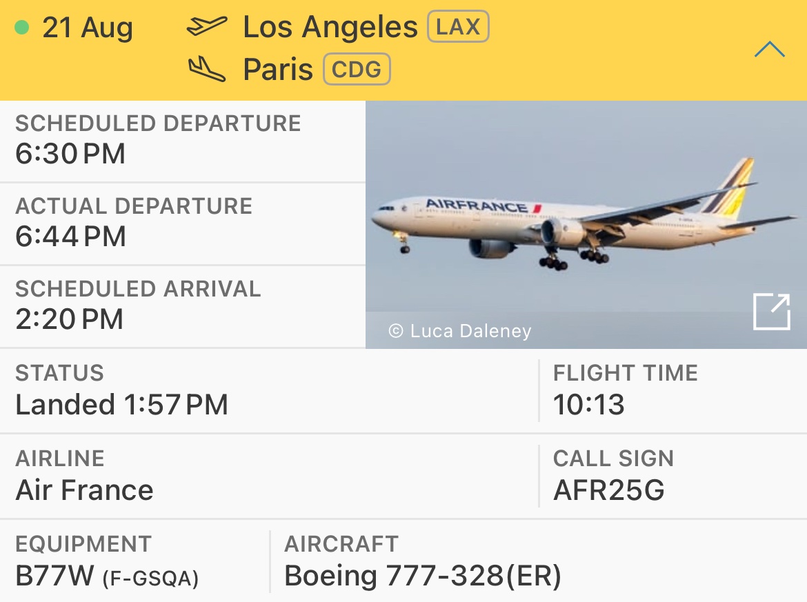Tap Los Angeles departure city
807x602 pixels.
click(x=330, y=27)
